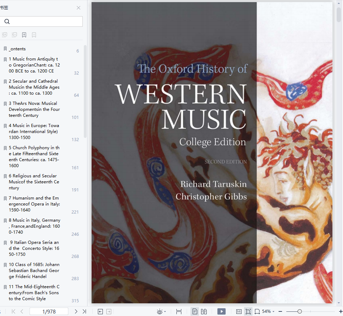The height and width of the screenshot is (316, 343).
Task: Open bookmark 1 Music from Antiquity
Action: pyautogui.click(x=34, y=65)
